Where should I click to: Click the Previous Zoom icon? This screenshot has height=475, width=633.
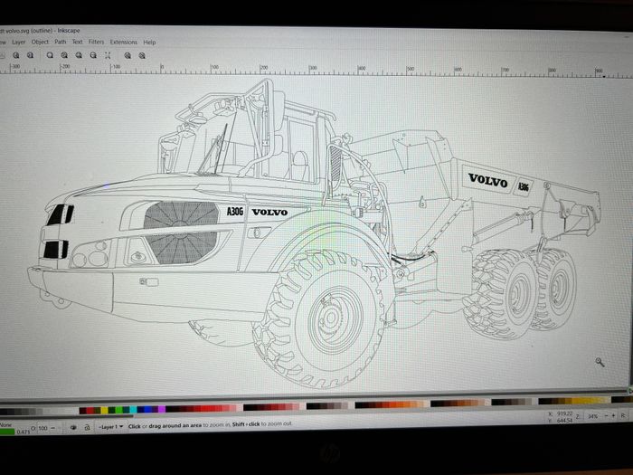[x=128, y=55]
